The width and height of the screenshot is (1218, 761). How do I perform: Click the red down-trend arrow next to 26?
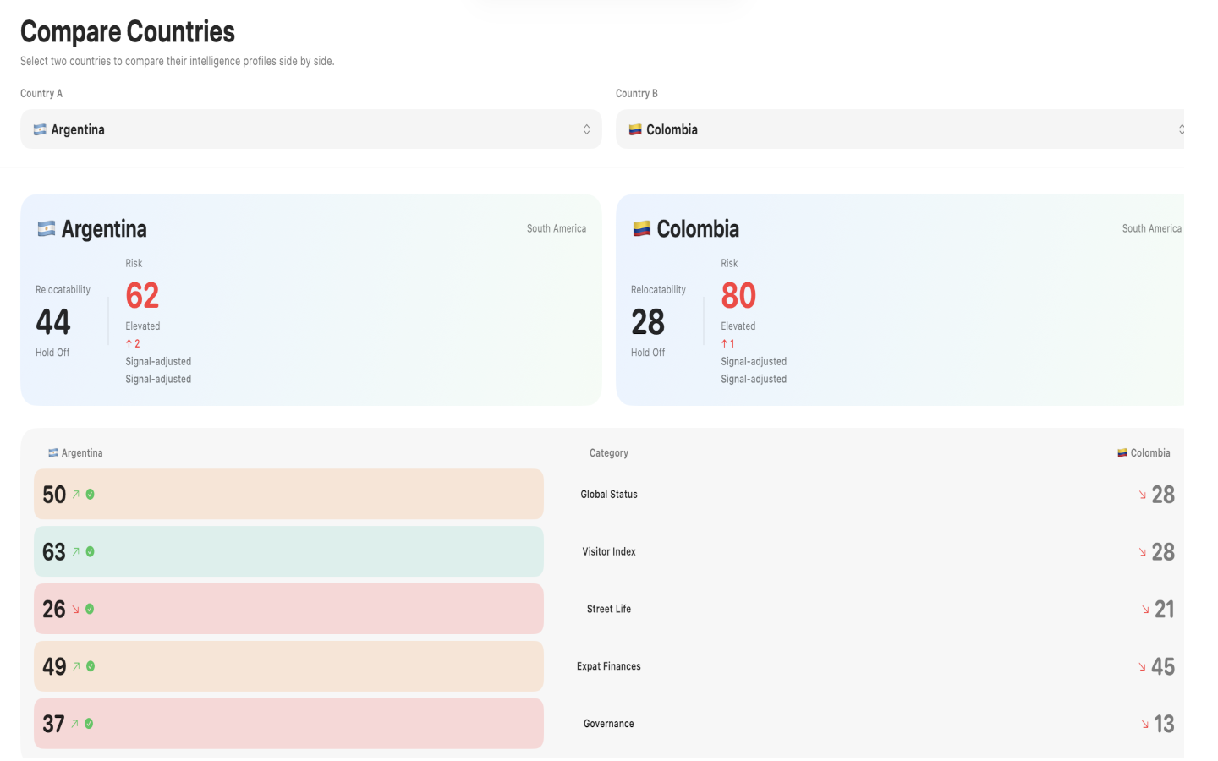[x=75, y=609]
